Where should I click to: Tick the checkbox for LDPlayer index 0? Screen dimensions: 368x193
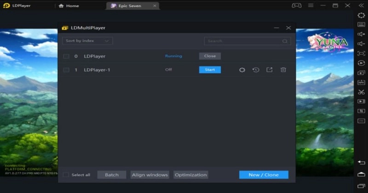(x=66, y=56)
